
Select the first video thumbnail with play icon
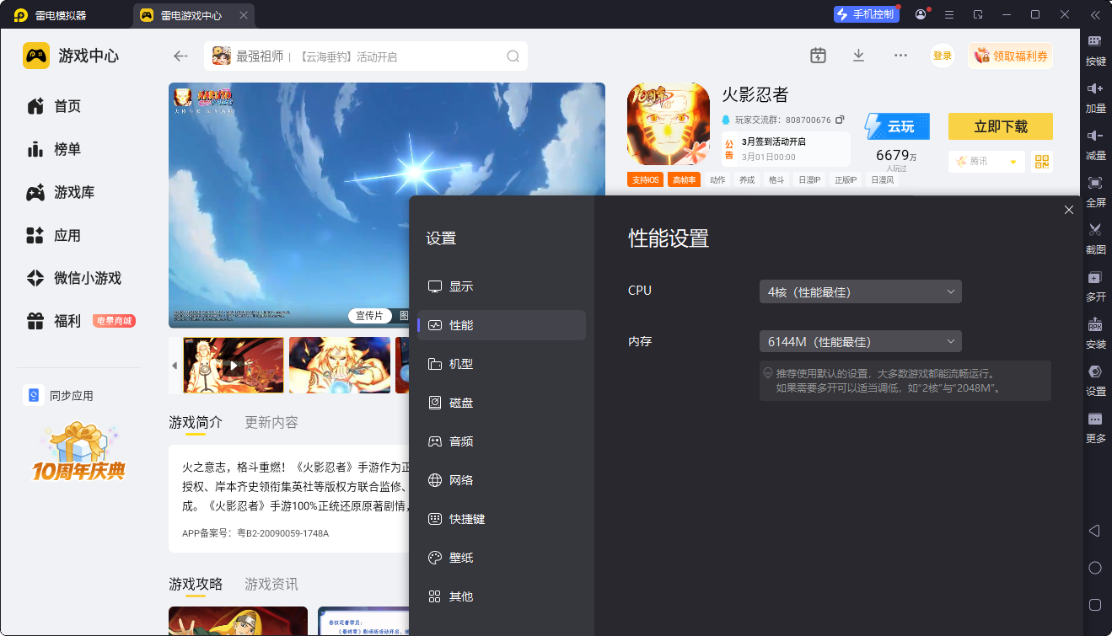pos(234,365)
